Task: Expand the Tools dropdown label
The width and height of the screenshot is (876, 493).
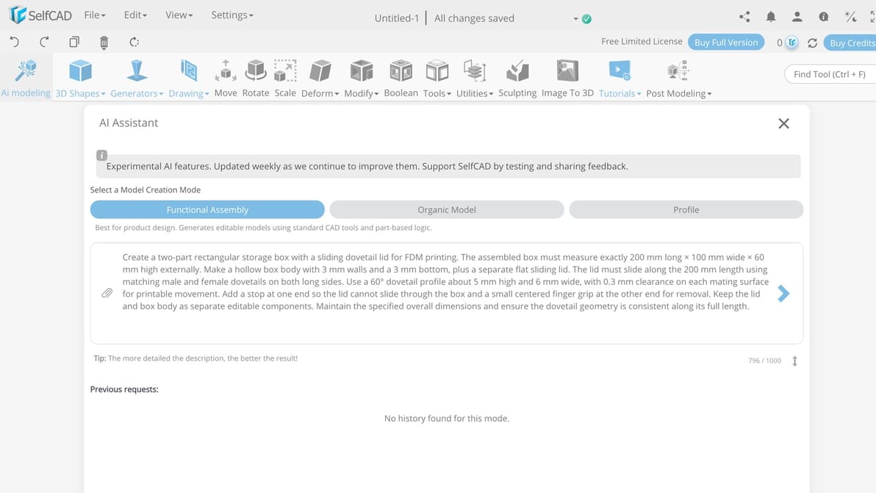Action: click(x=437, y=93)
